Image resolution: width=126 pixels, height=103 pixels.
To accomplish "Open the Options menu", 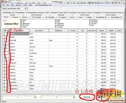I will pyautogui.click(x=19, y=5).
